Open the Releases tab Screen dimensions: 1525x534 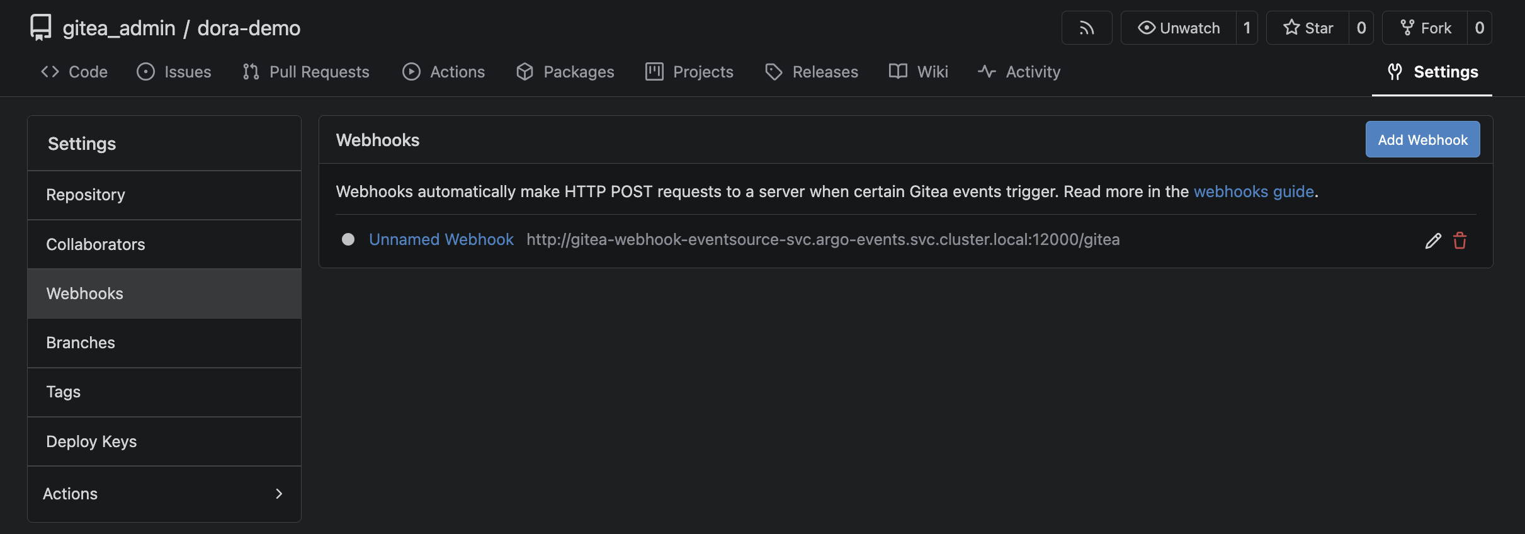[x=812, y=72]
